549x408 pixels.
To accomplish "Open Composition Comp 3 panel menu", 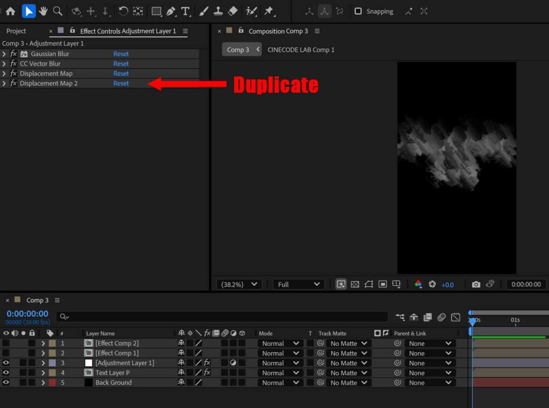I will [x=317, y=31].
